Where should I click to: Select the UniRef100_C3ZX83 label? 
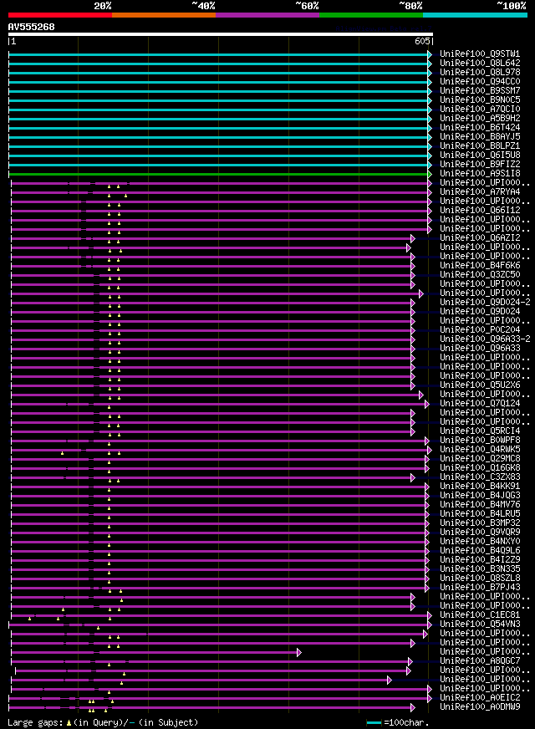pyautogui.click(x=480, y=477)
